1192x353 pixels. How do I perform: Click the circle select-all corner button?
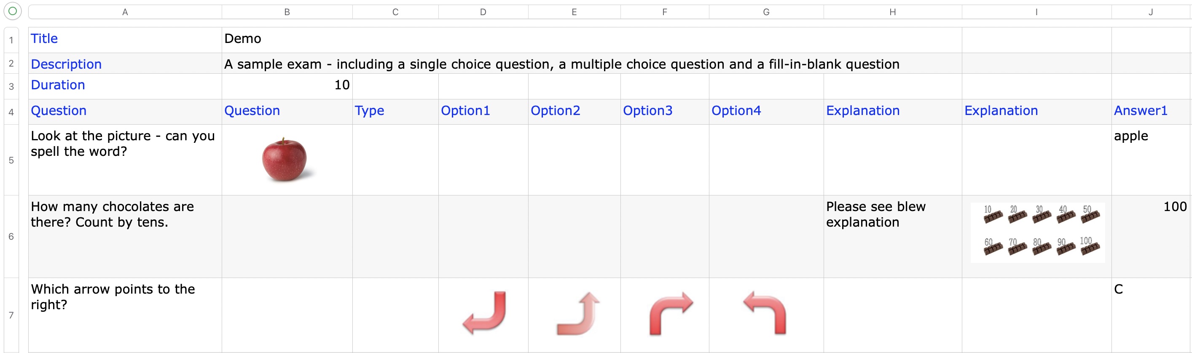pos(13,11)
